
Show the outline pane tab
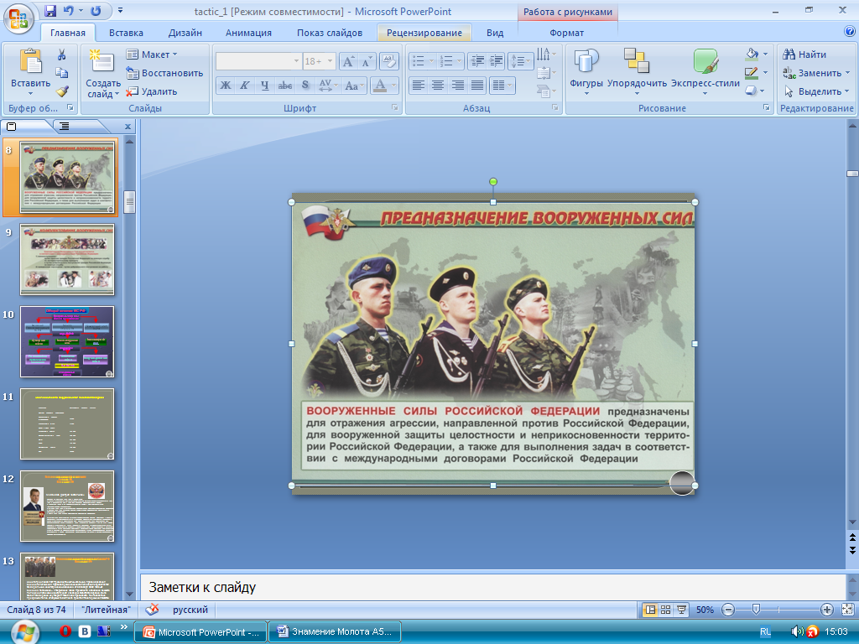tap(64, 127)
